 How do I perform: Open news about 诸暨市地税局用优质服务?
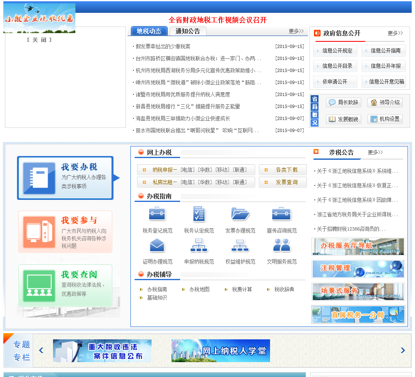(183, 94)
